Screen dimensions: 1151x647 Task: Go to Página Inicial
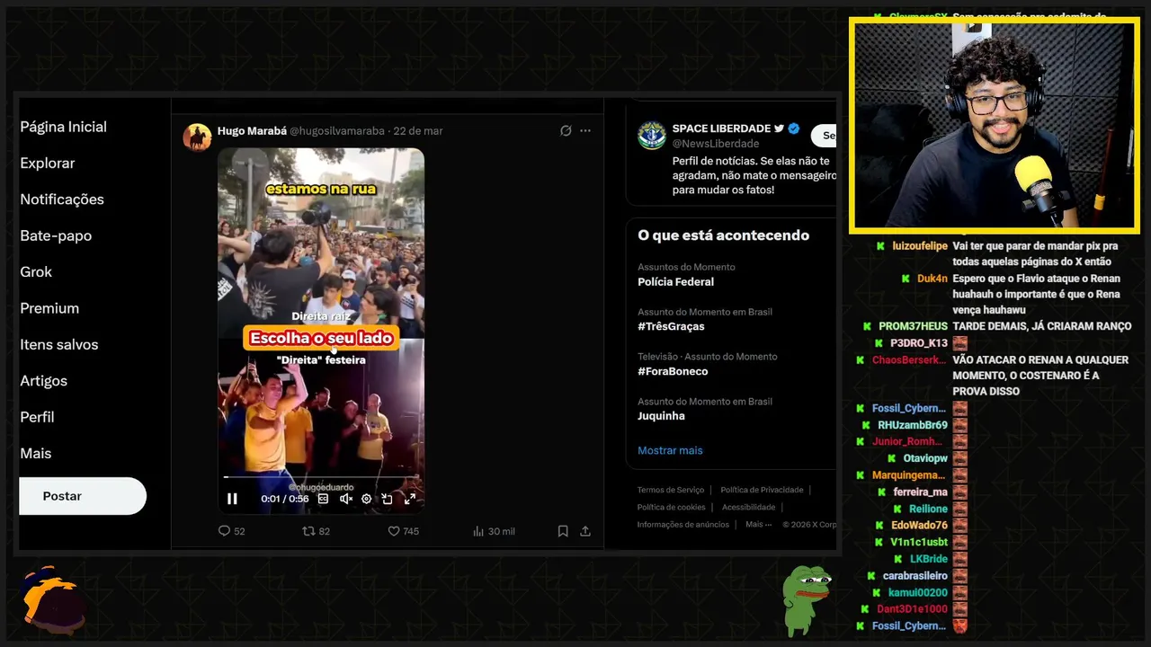(63, 127)
